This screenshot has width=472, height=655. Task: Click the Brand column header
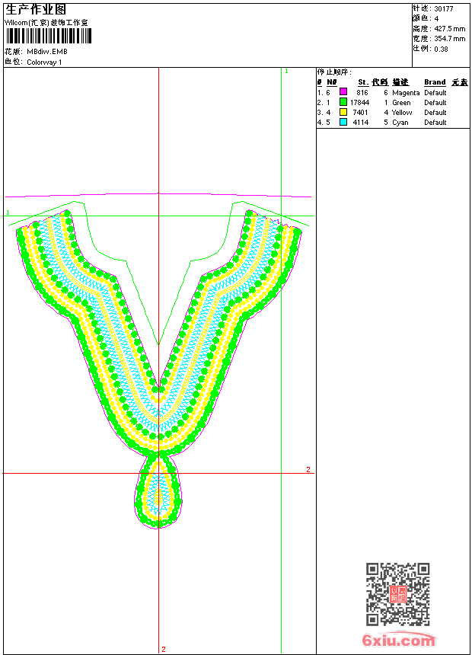tap(435, 82)
